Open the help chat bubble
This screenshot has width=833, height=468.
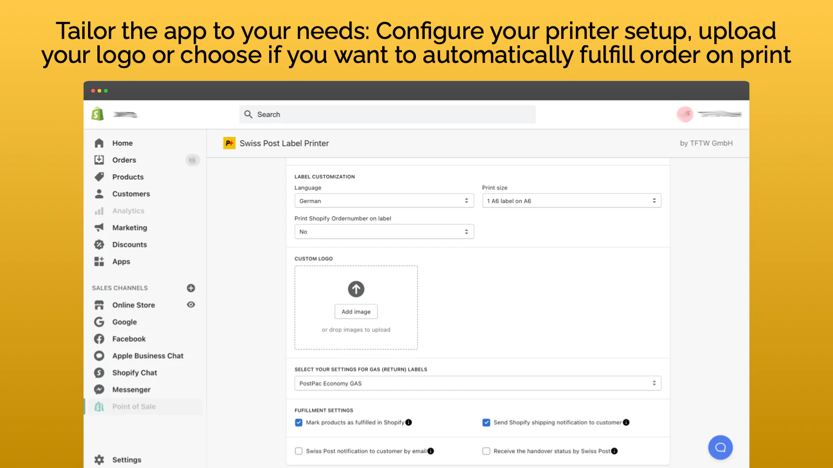(721, 447)
